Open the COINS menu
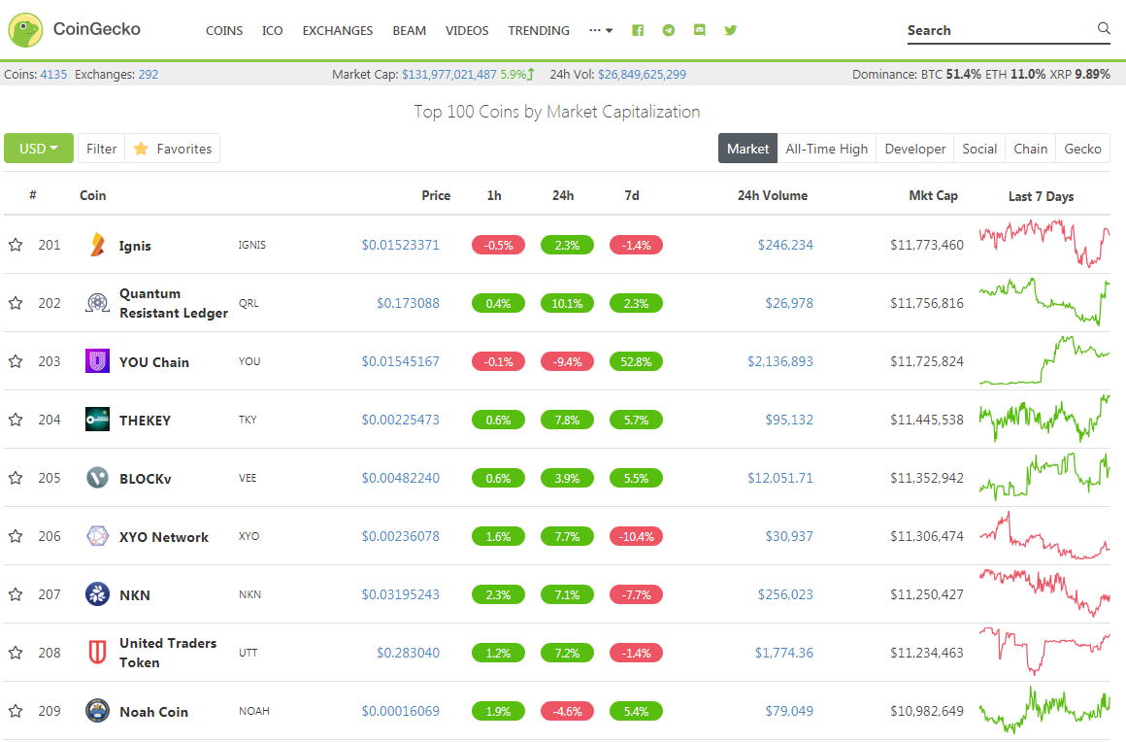The image size is (1126, 742). click(x=224, y=30)
